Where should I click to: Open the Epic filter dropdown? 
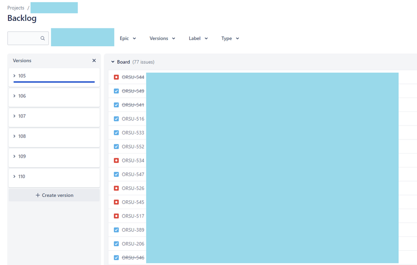128,38
